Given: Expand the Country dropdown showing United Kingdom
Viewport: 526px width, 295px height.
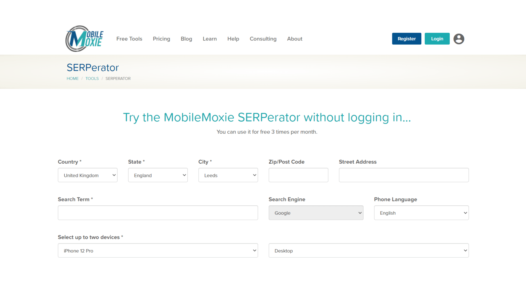Looking at the screenshot, I should 88,175.
